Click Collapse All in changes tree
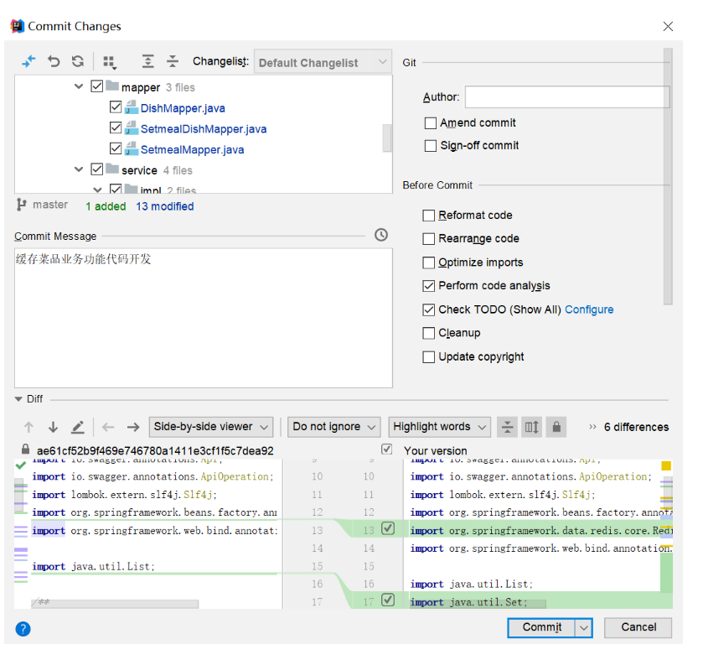Viewport: 703px width, 660px height. (x=173, y=61)
